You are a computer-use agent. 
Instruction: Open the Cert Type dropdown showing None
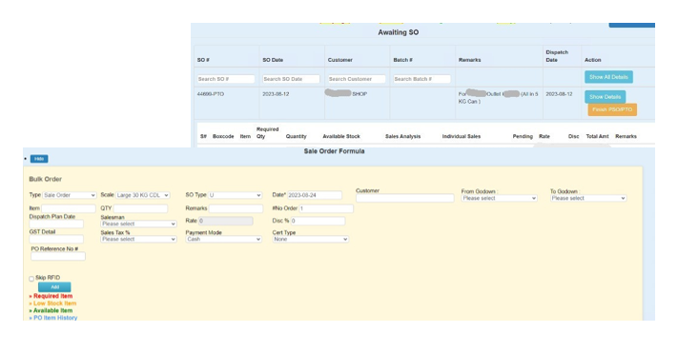311,239
